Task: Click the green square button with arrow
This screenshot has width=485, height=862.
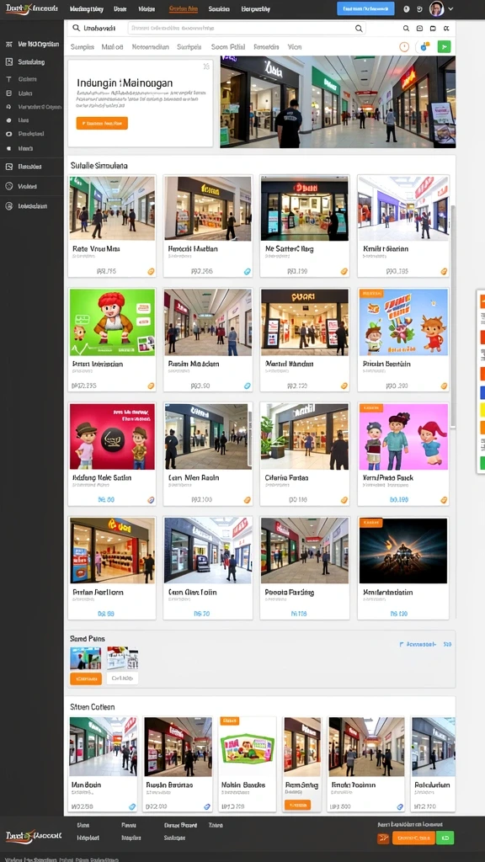Action: 445,47
